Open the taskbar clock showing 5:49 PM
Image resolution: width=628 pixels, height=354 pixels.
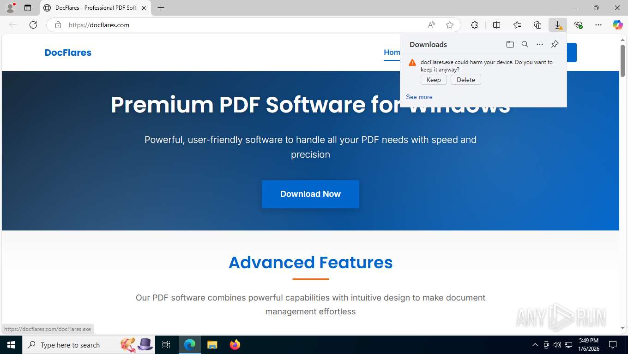589,345
